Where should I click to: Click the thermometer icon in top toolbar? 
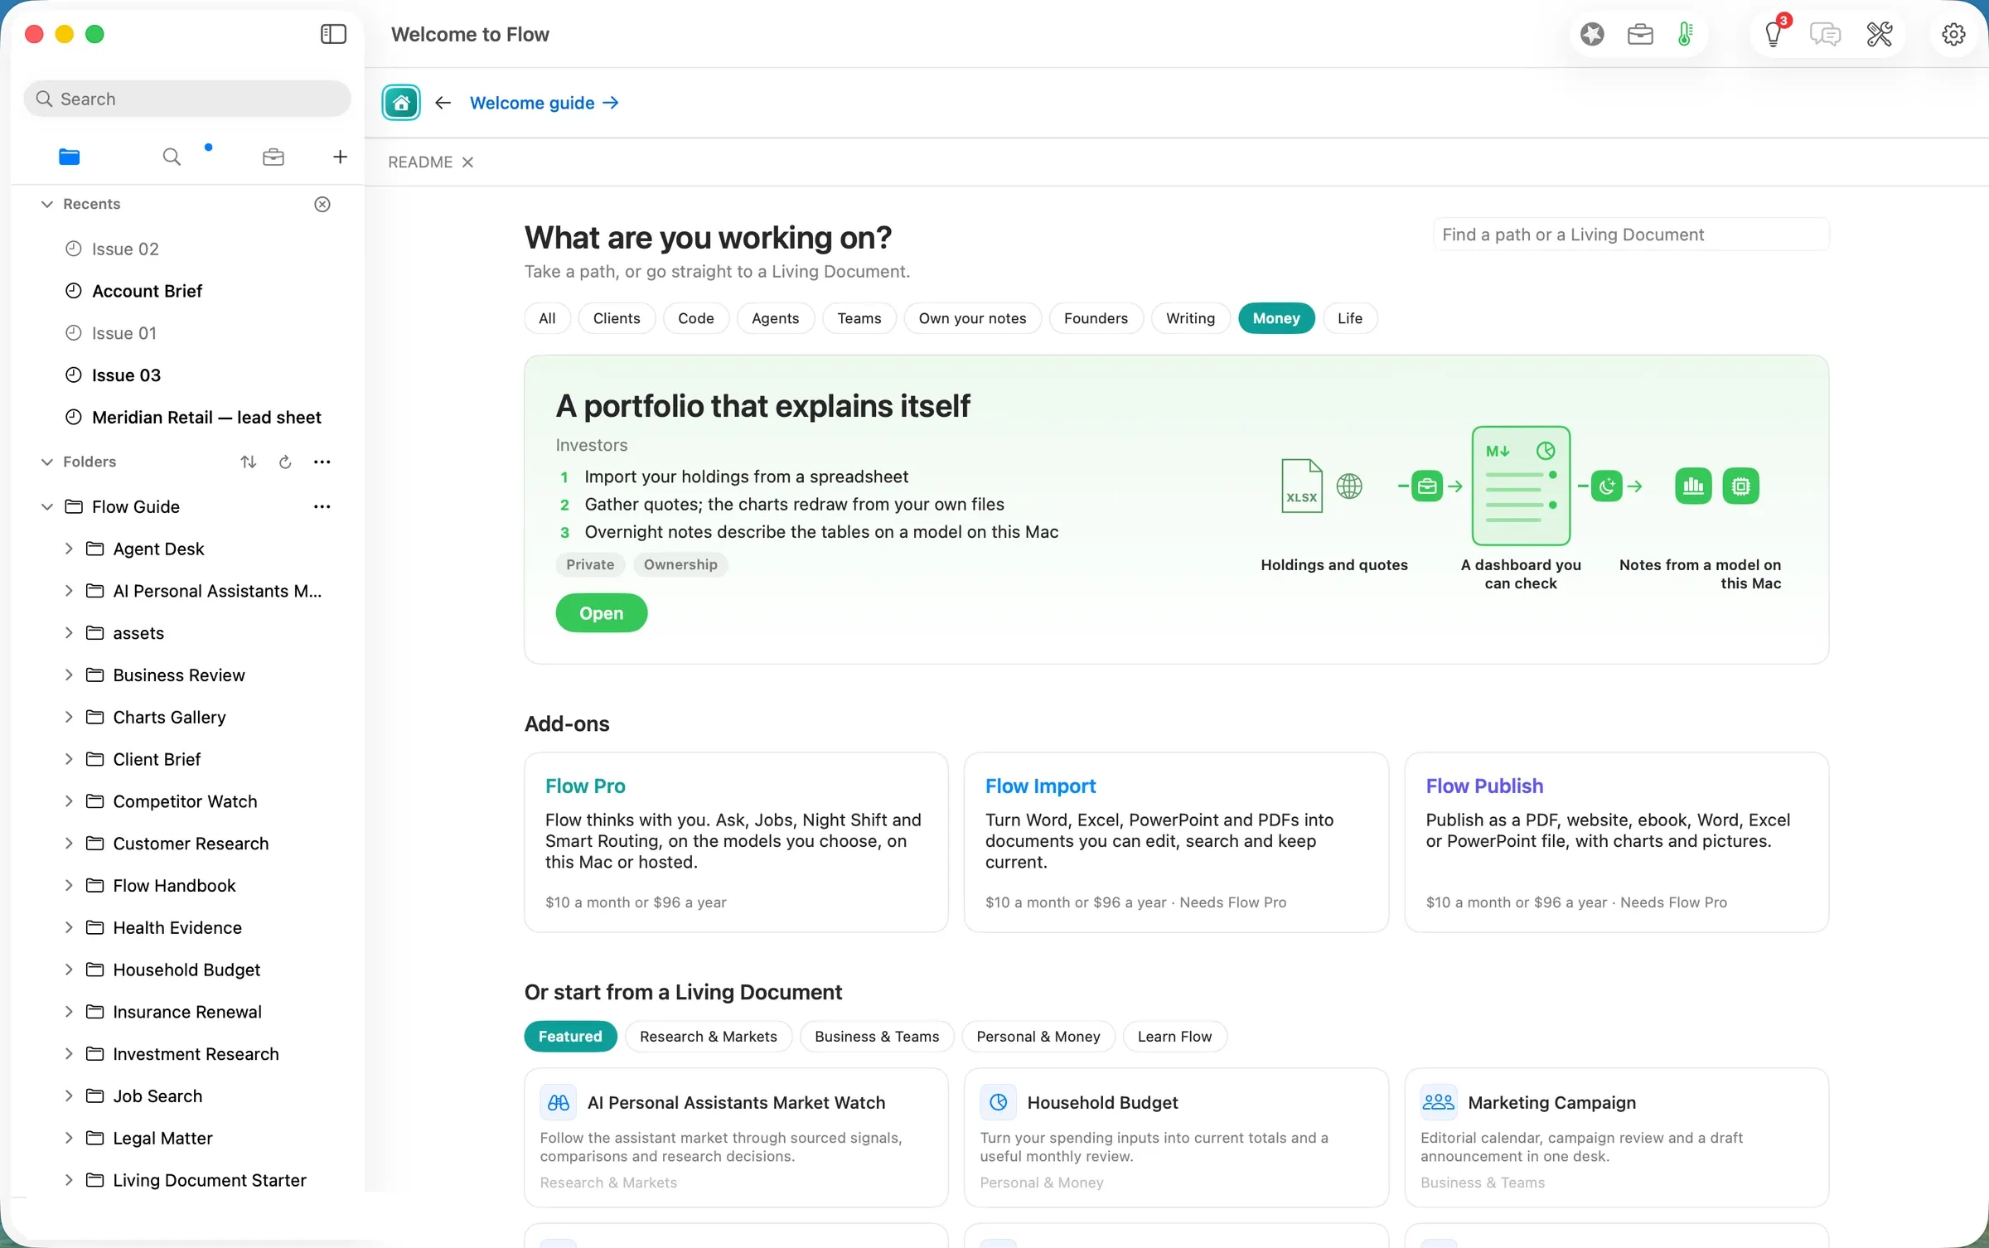(1685, 34)
